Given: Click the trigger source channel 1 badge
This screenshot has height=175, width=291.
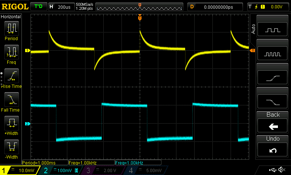Looking at the screenshot, I should pyautogui.click(x=263, y=7).
